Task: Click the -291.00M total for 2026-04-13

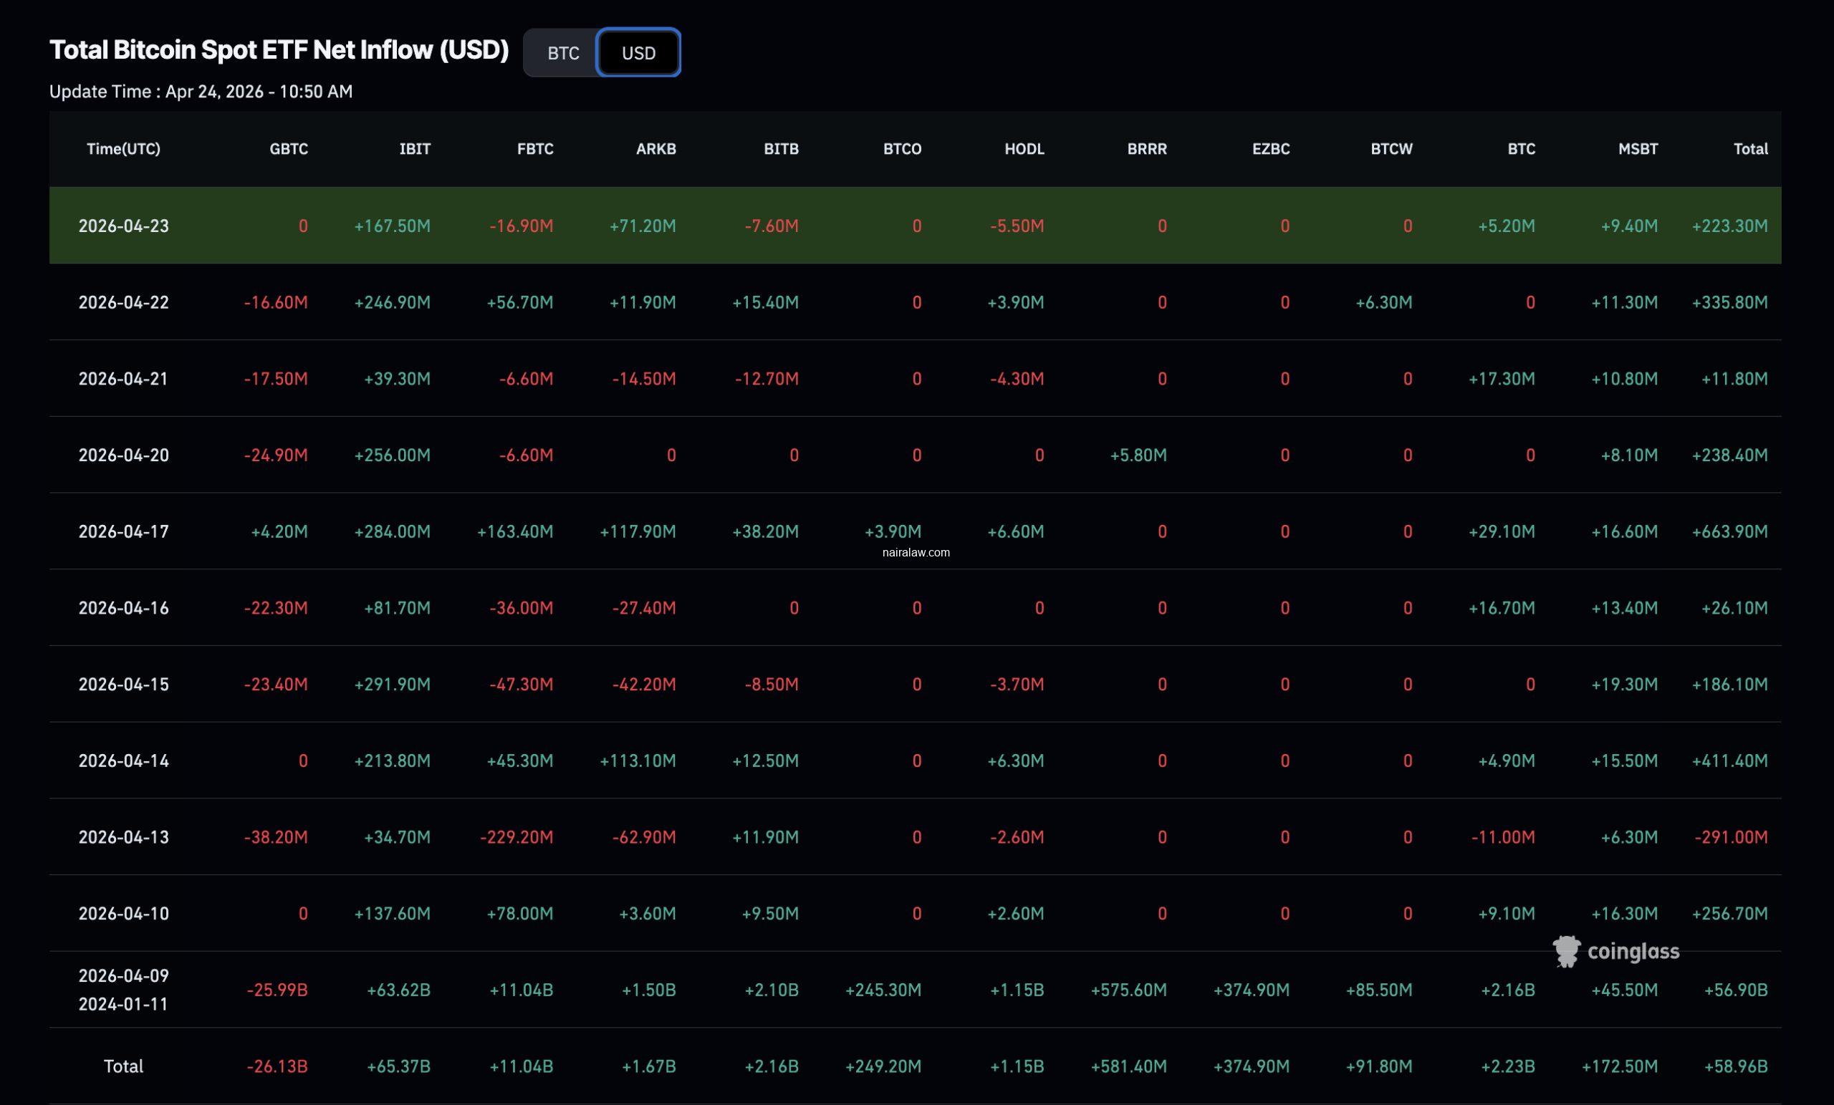Action: (x=1731, y=837)
